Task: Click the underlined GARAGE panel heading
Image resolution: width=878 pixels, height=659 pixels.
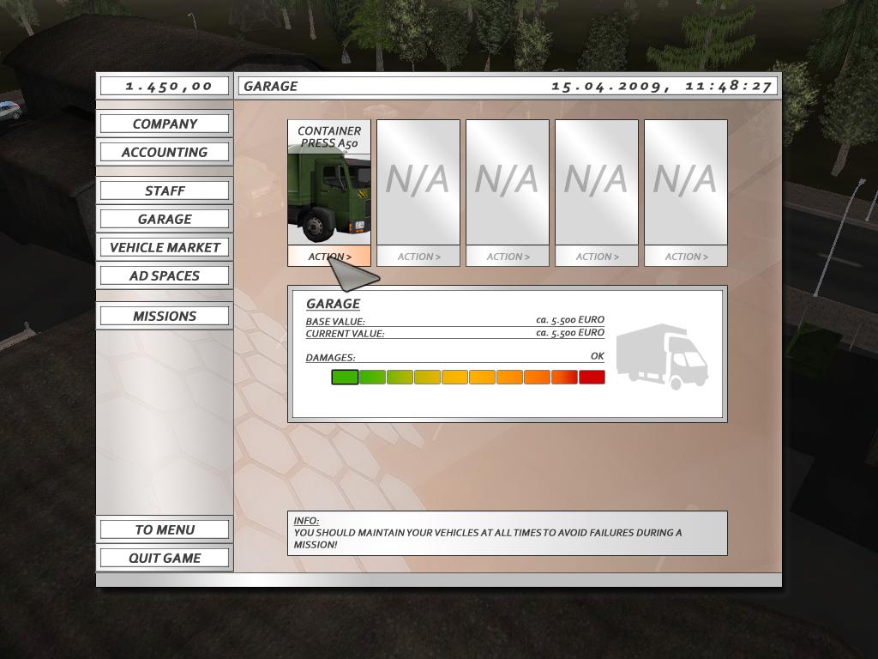Action: click(334, 304)
